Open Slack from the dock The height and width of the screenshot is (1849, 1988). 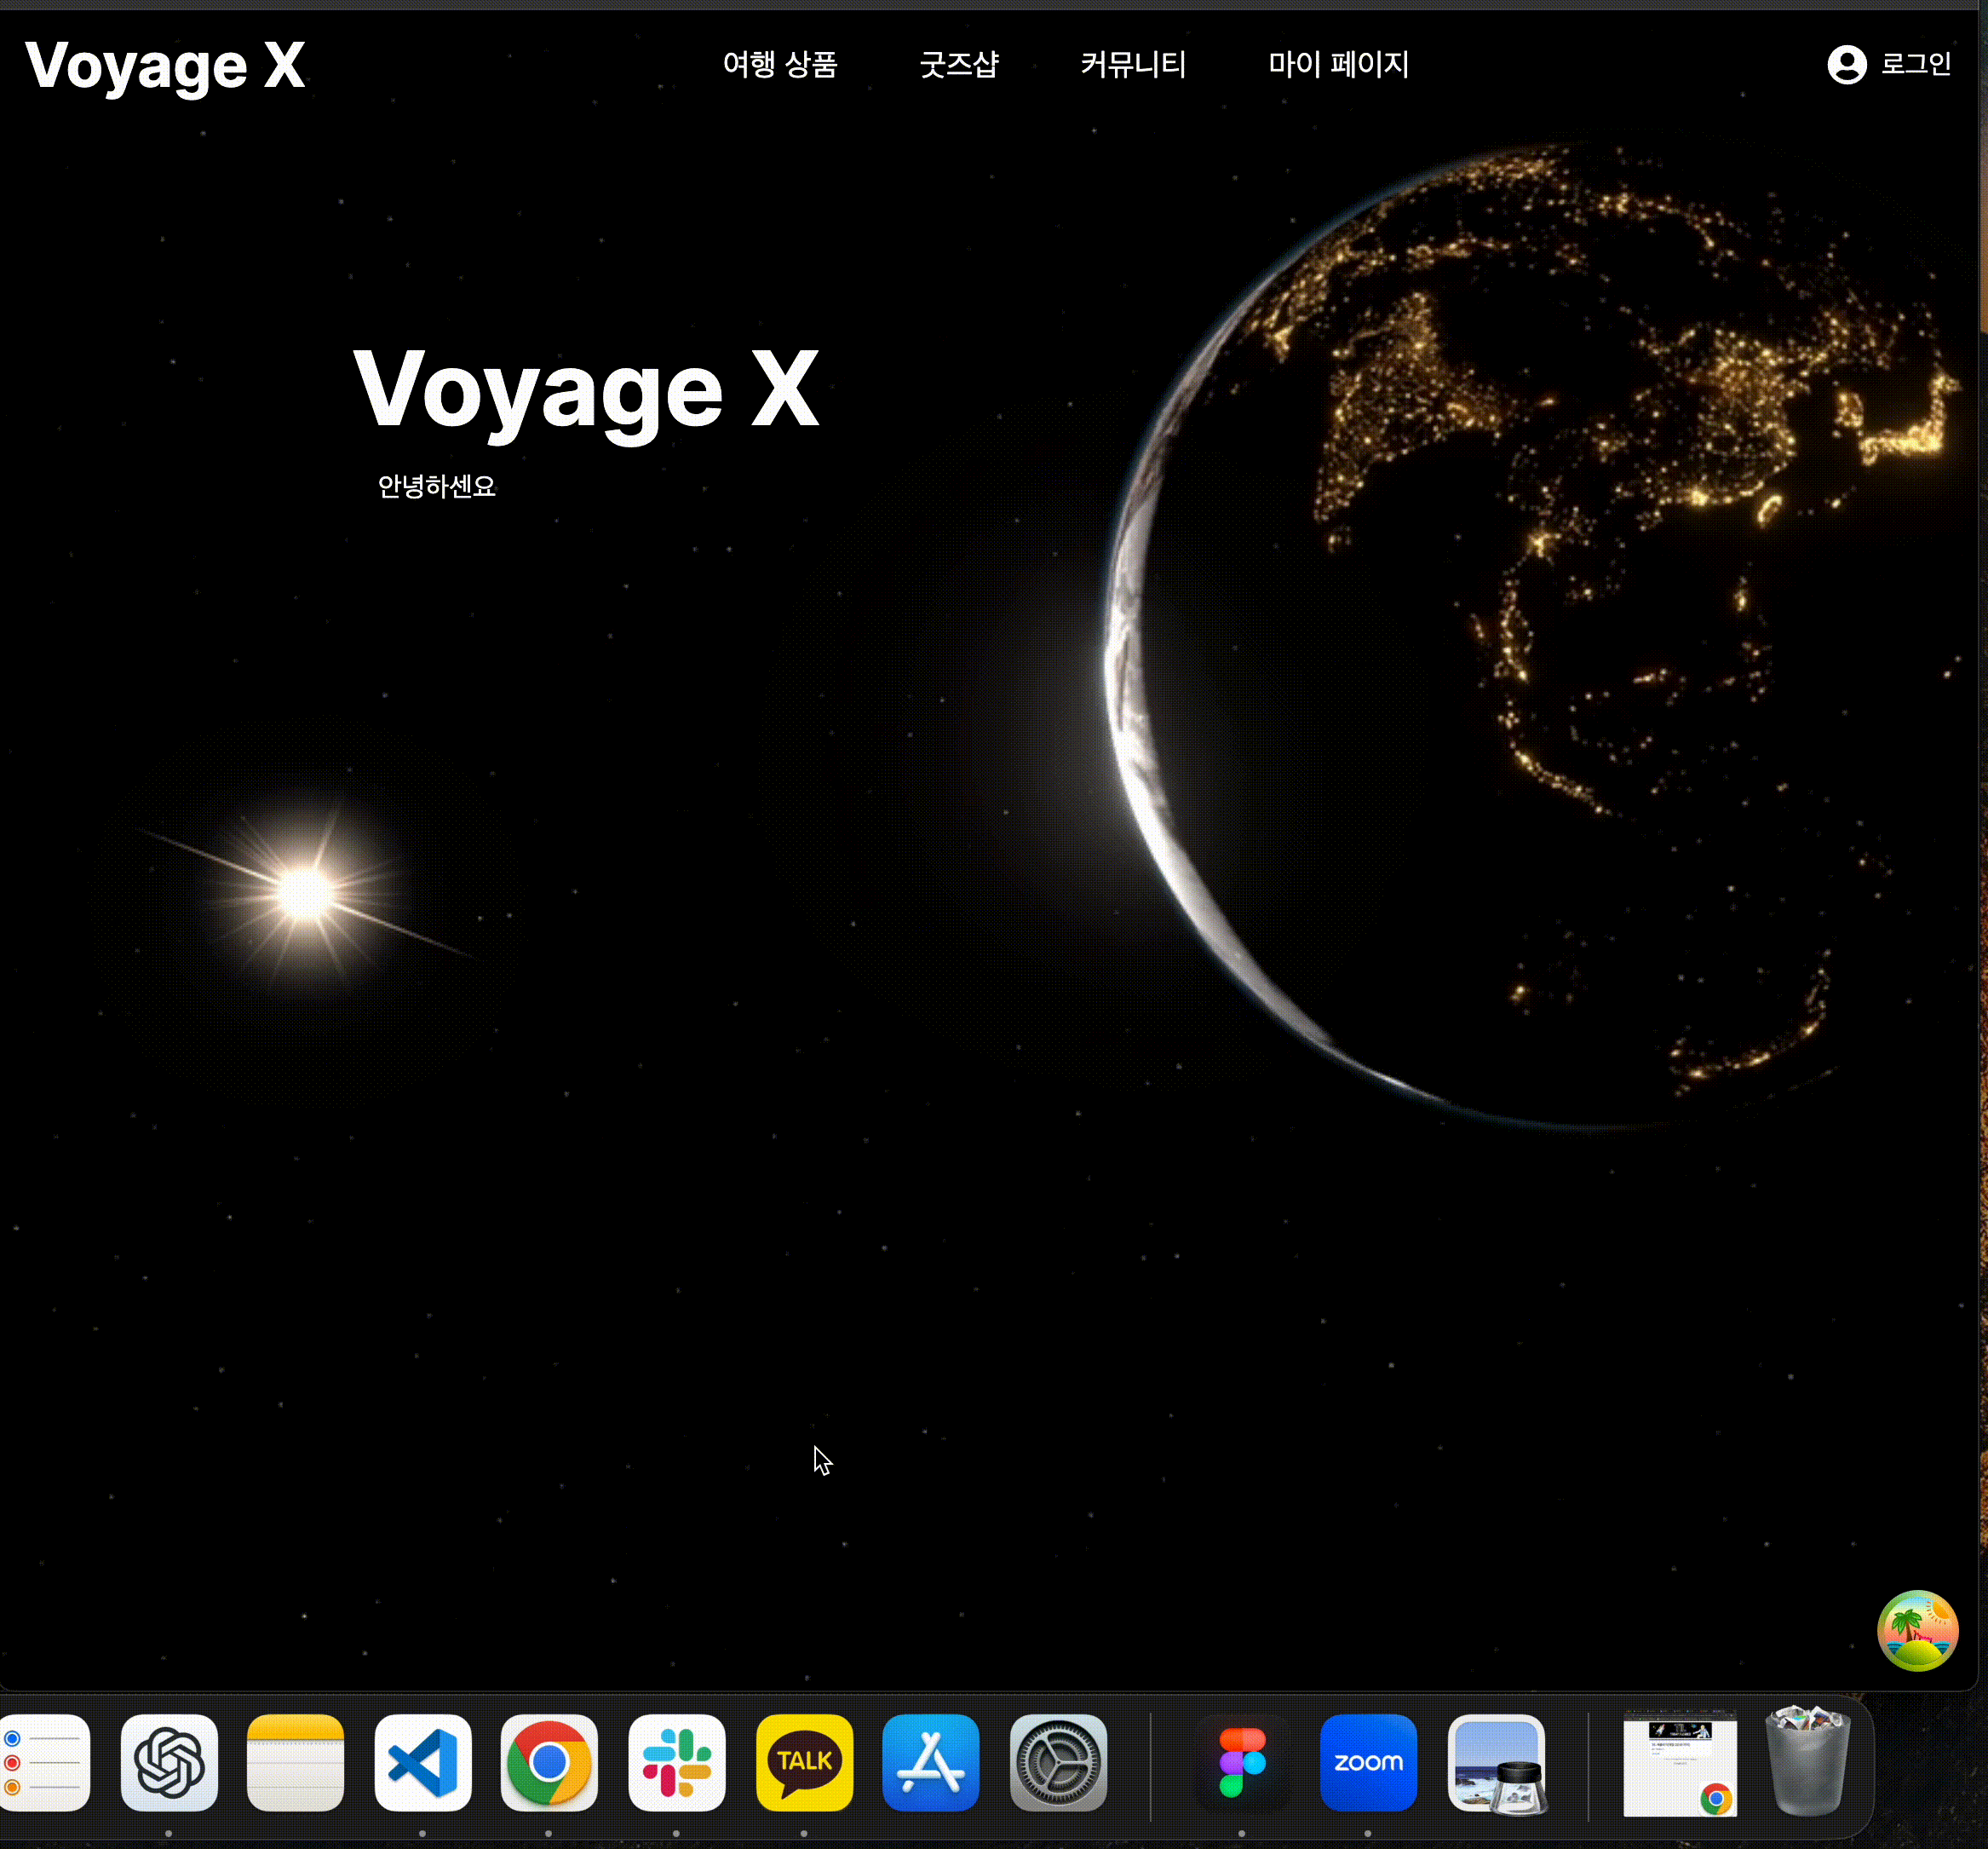(x=676, y=1762)
